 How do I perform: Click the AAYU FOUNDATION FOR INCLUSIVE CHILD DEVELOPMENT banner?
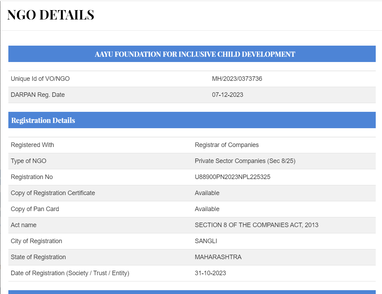coord(192,54)
